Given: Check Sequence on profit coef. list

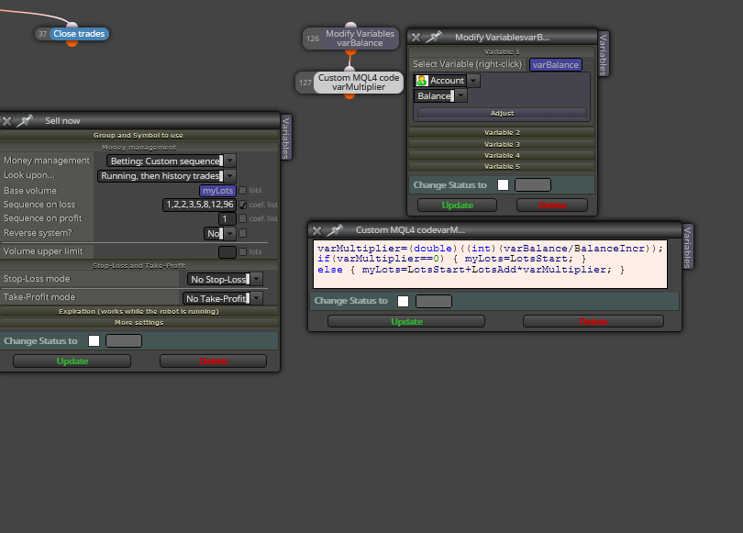Looking at the screenshot, I should click(x=242, y=218).
